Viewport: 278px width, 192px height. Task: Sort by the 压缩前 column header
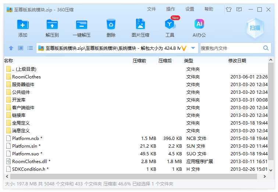tap(139, 61)
